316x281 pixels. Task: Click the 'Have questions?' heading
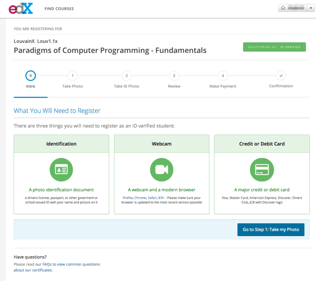click(30, 257)
